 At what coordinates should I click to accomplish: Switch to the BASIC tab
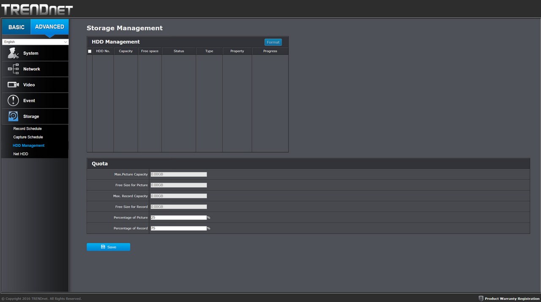(16, 27)
